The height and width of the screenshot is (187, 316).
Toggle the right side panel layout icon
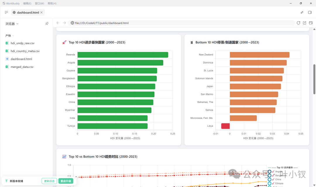(x=310, y=13)
